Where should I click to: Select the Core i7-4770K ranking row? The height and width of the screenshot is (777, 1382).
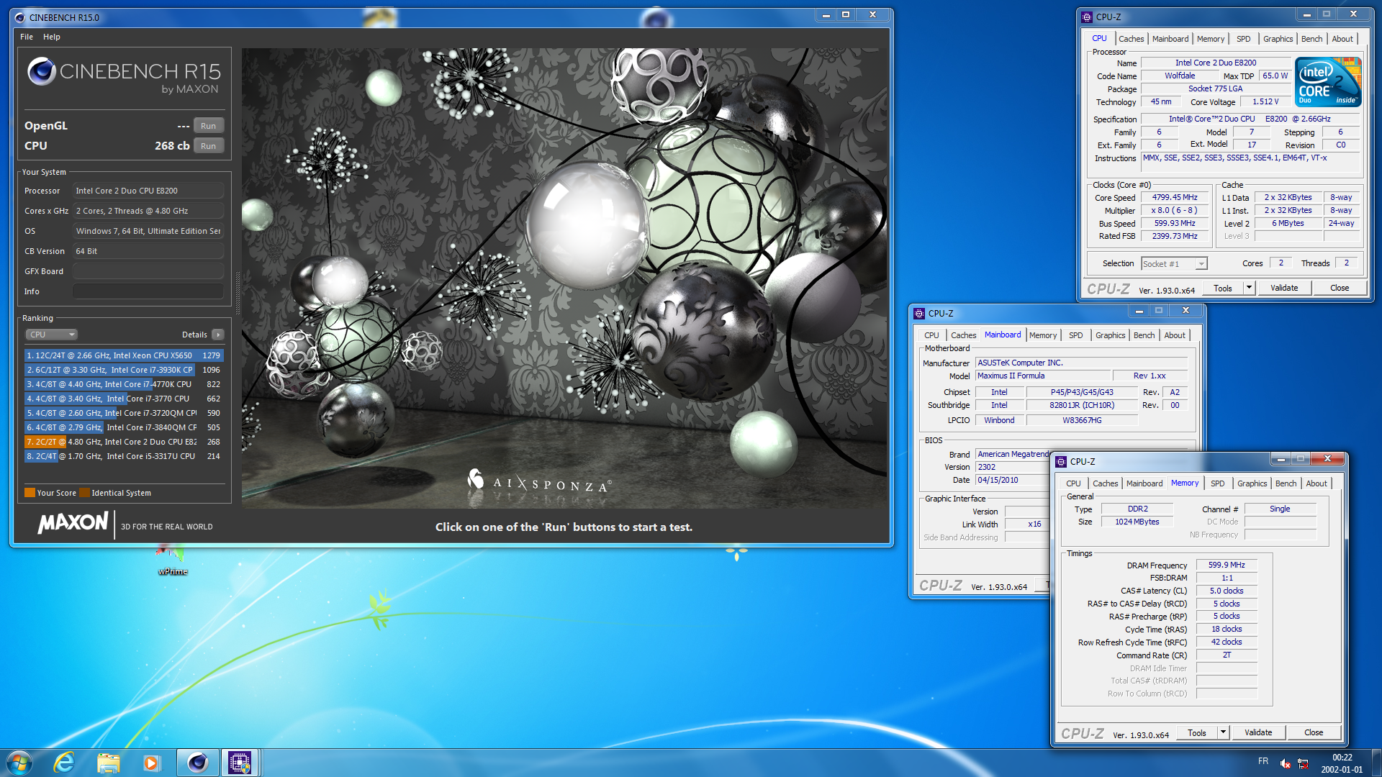tap(124, 384)
